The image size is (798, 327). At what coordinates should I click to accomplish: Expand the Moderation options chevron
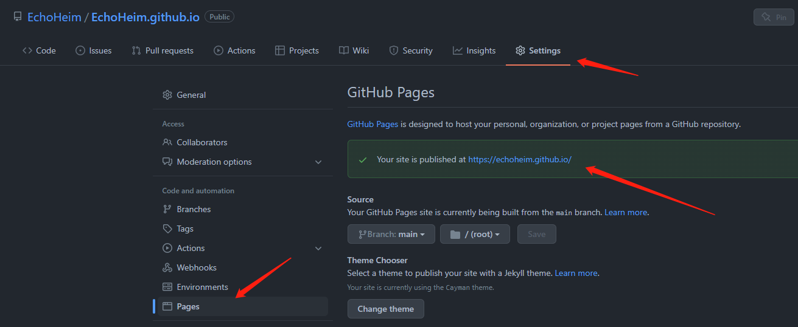point(318,162)
